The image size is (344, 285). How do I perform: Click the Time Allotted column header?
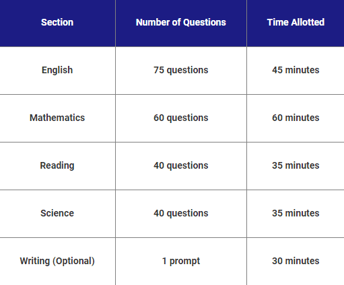click(296, 22)
